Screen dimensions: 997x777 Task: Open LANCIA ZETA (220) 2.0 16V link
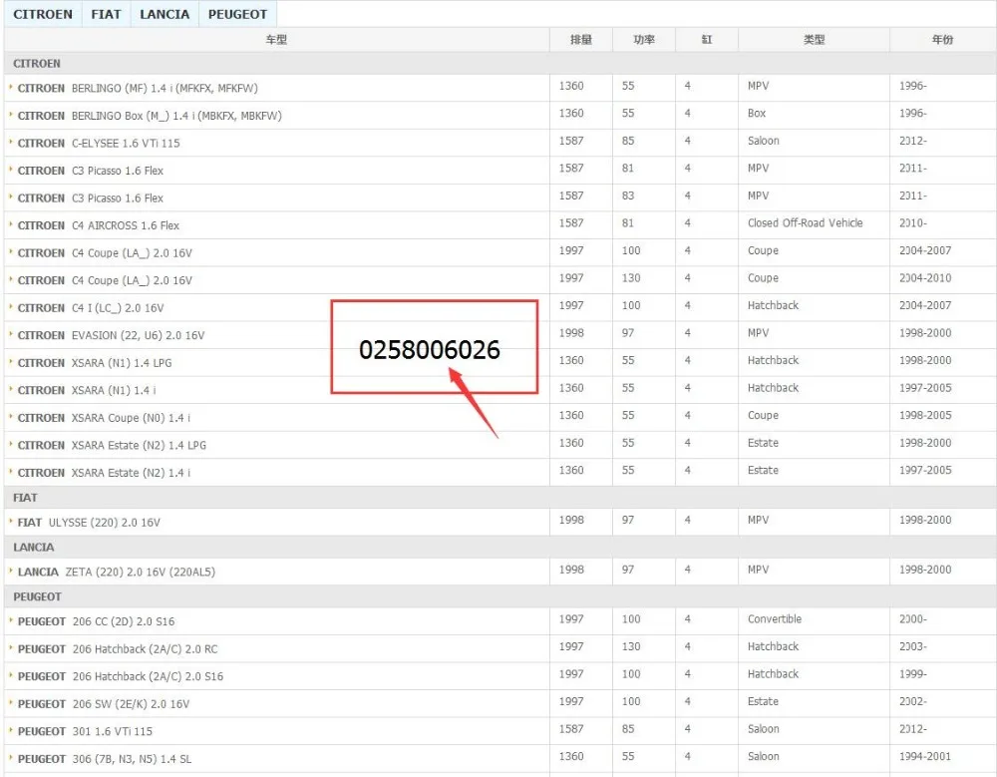(x=117, y=573)
